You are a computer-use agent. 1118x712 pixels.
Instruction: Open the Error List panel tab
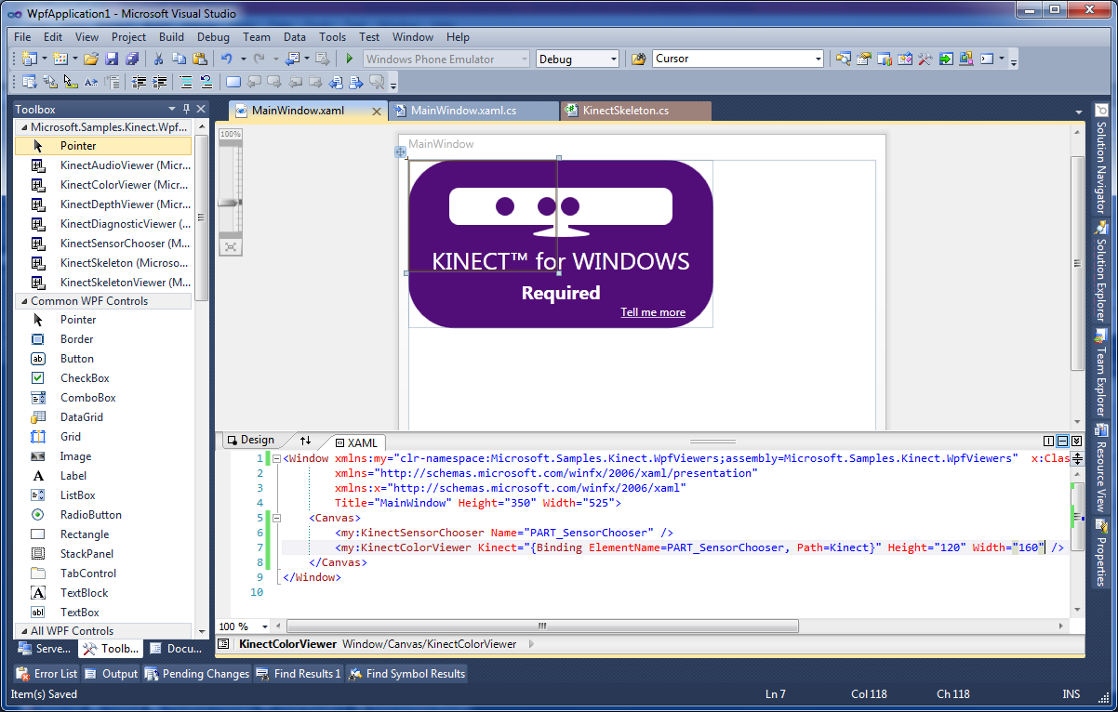point(47,674)
